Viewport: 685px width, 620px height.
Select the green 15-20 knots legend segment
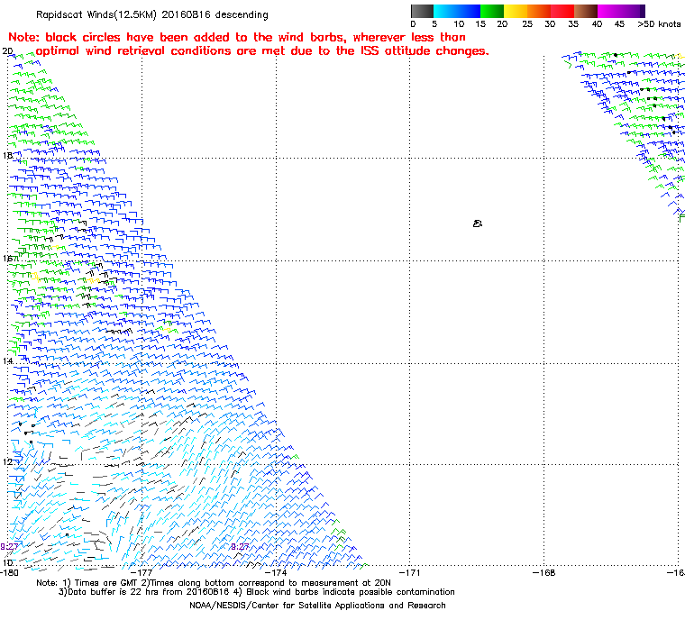492,11
